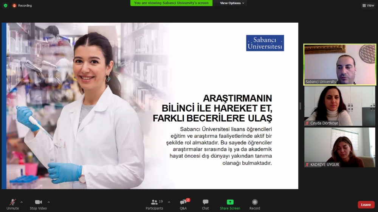Stop the video camera
This screenshot has width=378, height=212.
38,204
